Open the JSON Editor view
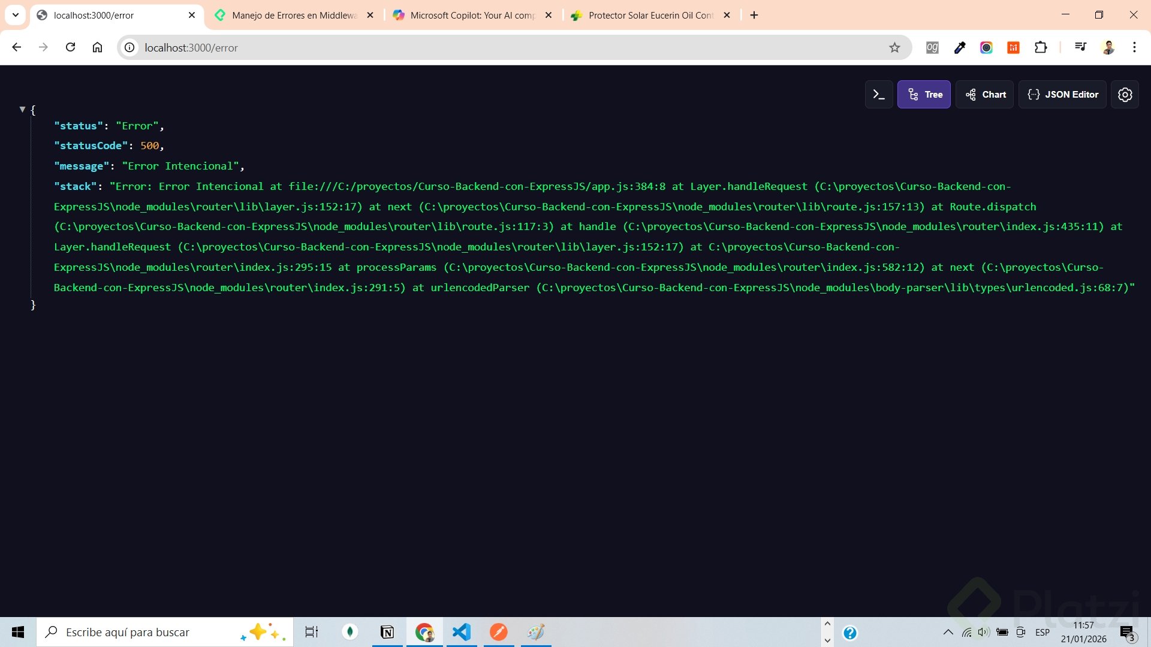Viewport: 1151px width, 647px height. point(1062,95)
